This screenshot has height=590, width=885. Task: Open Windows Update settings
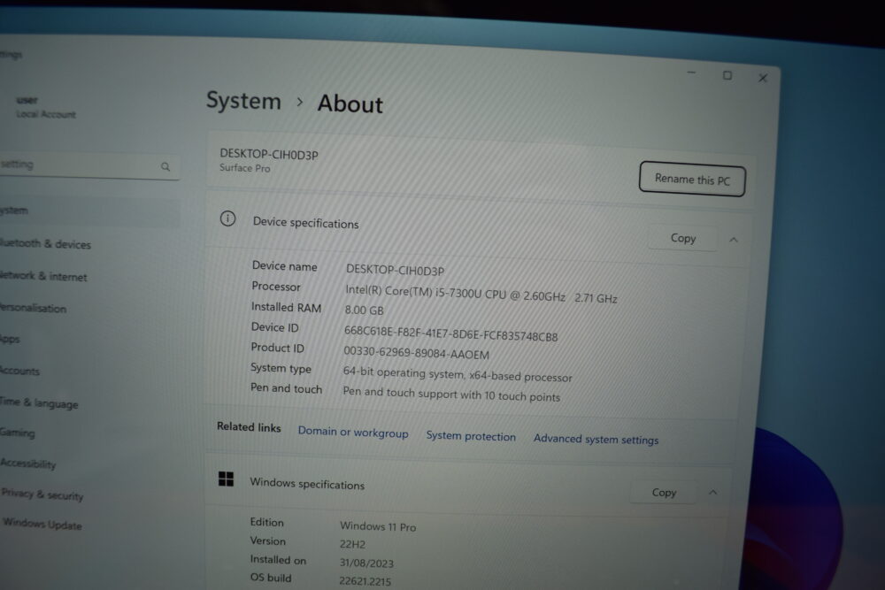click(42, 524)
